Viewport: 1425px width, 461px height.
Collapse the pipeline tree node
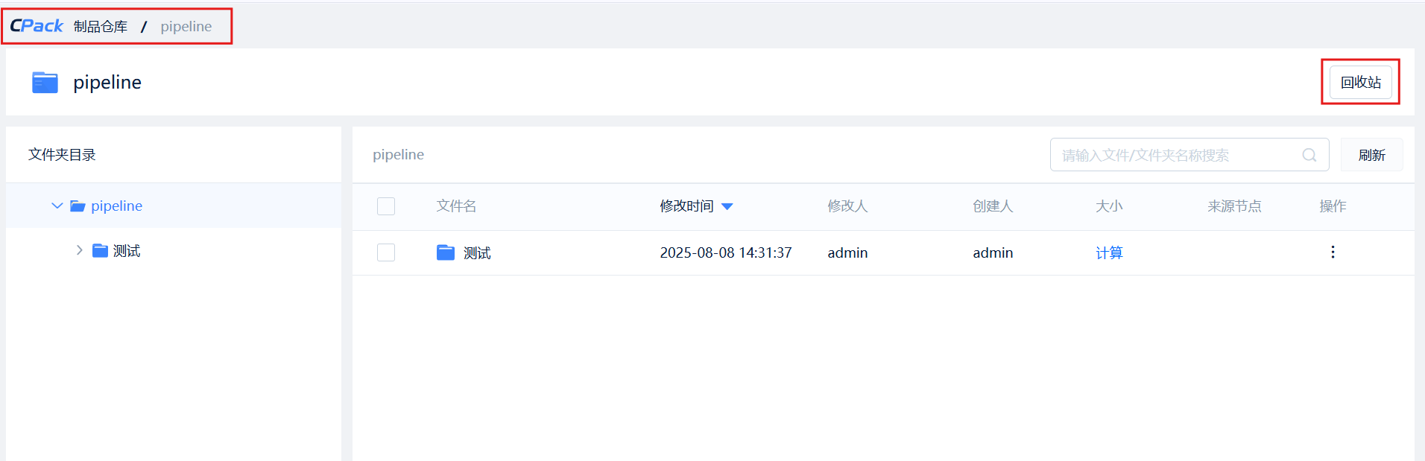click(57, 206)
